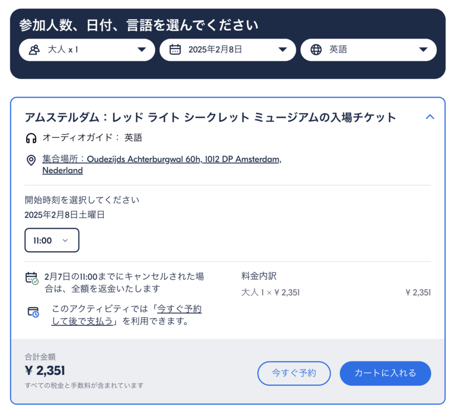The width and height of the screenshot is (454, 410).
Task: Open the Oudezijds Achterburgwal meeting point link
Action: coord(162,160)
